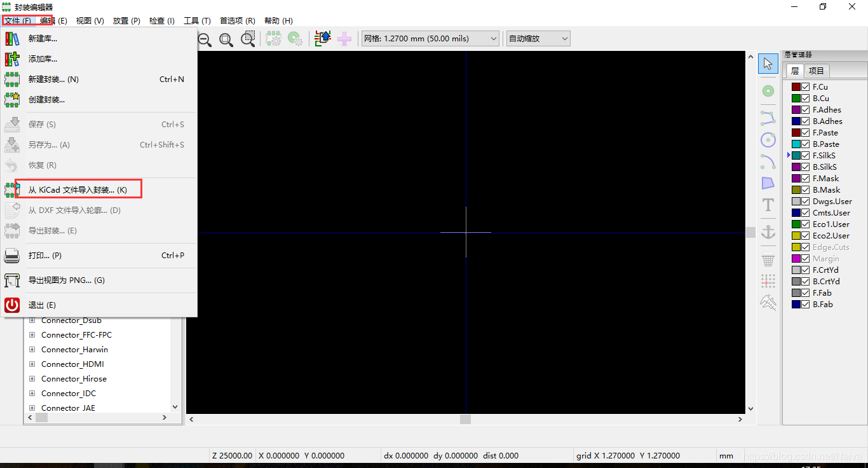868x468 pixels.
Task: Click the zoom out magnifier icon
Action: point(205,39)
